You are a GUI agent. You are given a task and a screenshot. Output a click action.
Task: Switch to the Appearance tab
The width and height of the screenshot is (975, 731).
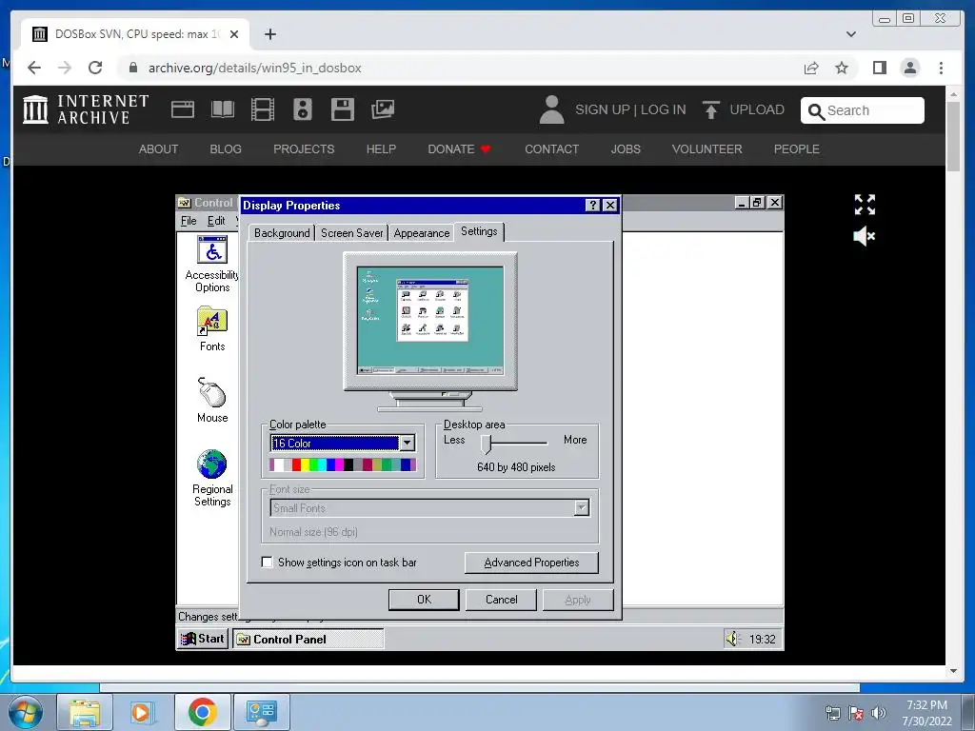(422, 233)
